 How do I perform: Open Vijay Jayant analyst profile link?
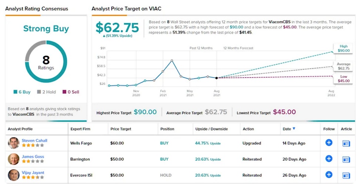pos(33,173)
